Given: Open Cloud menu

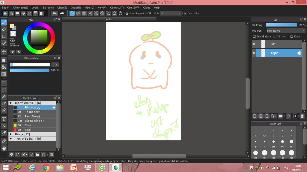Looking at the screenshot, I should point(147,7).
